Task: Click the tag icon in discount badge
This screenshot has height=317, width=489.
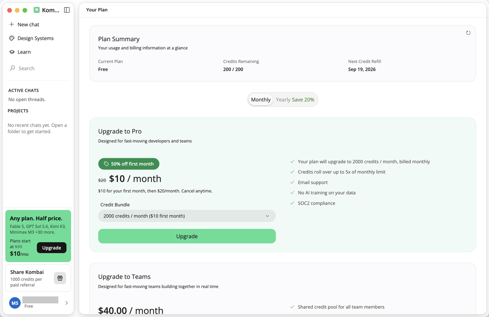Action: tap(106, 164)
